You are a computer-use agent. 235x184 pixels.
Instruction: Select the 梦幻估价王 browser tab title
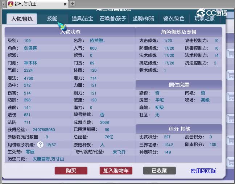(x=25, y=4)
